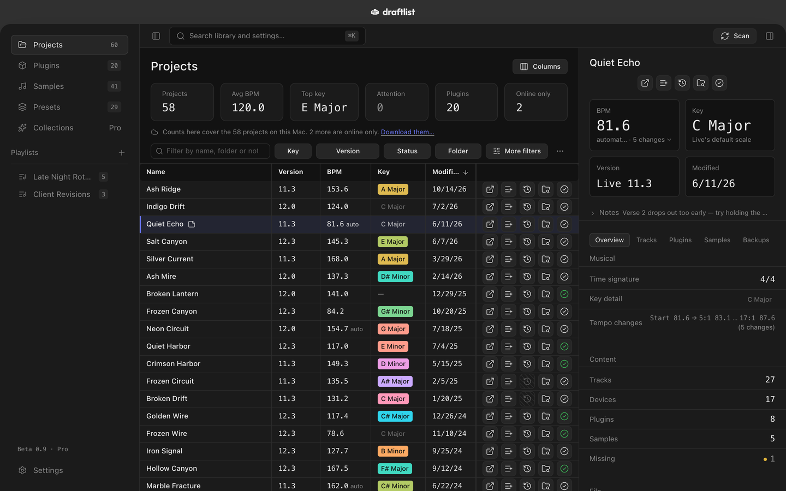
Task: Add Ash Mire row to a playlist
Action: 509,277
